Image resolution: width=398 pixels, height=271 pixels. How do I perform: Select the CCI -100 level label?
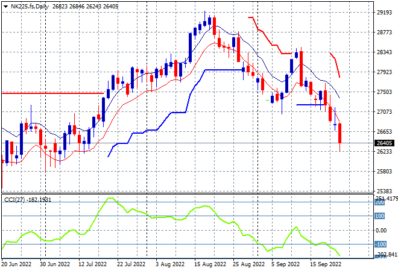(x=381, y=245)
